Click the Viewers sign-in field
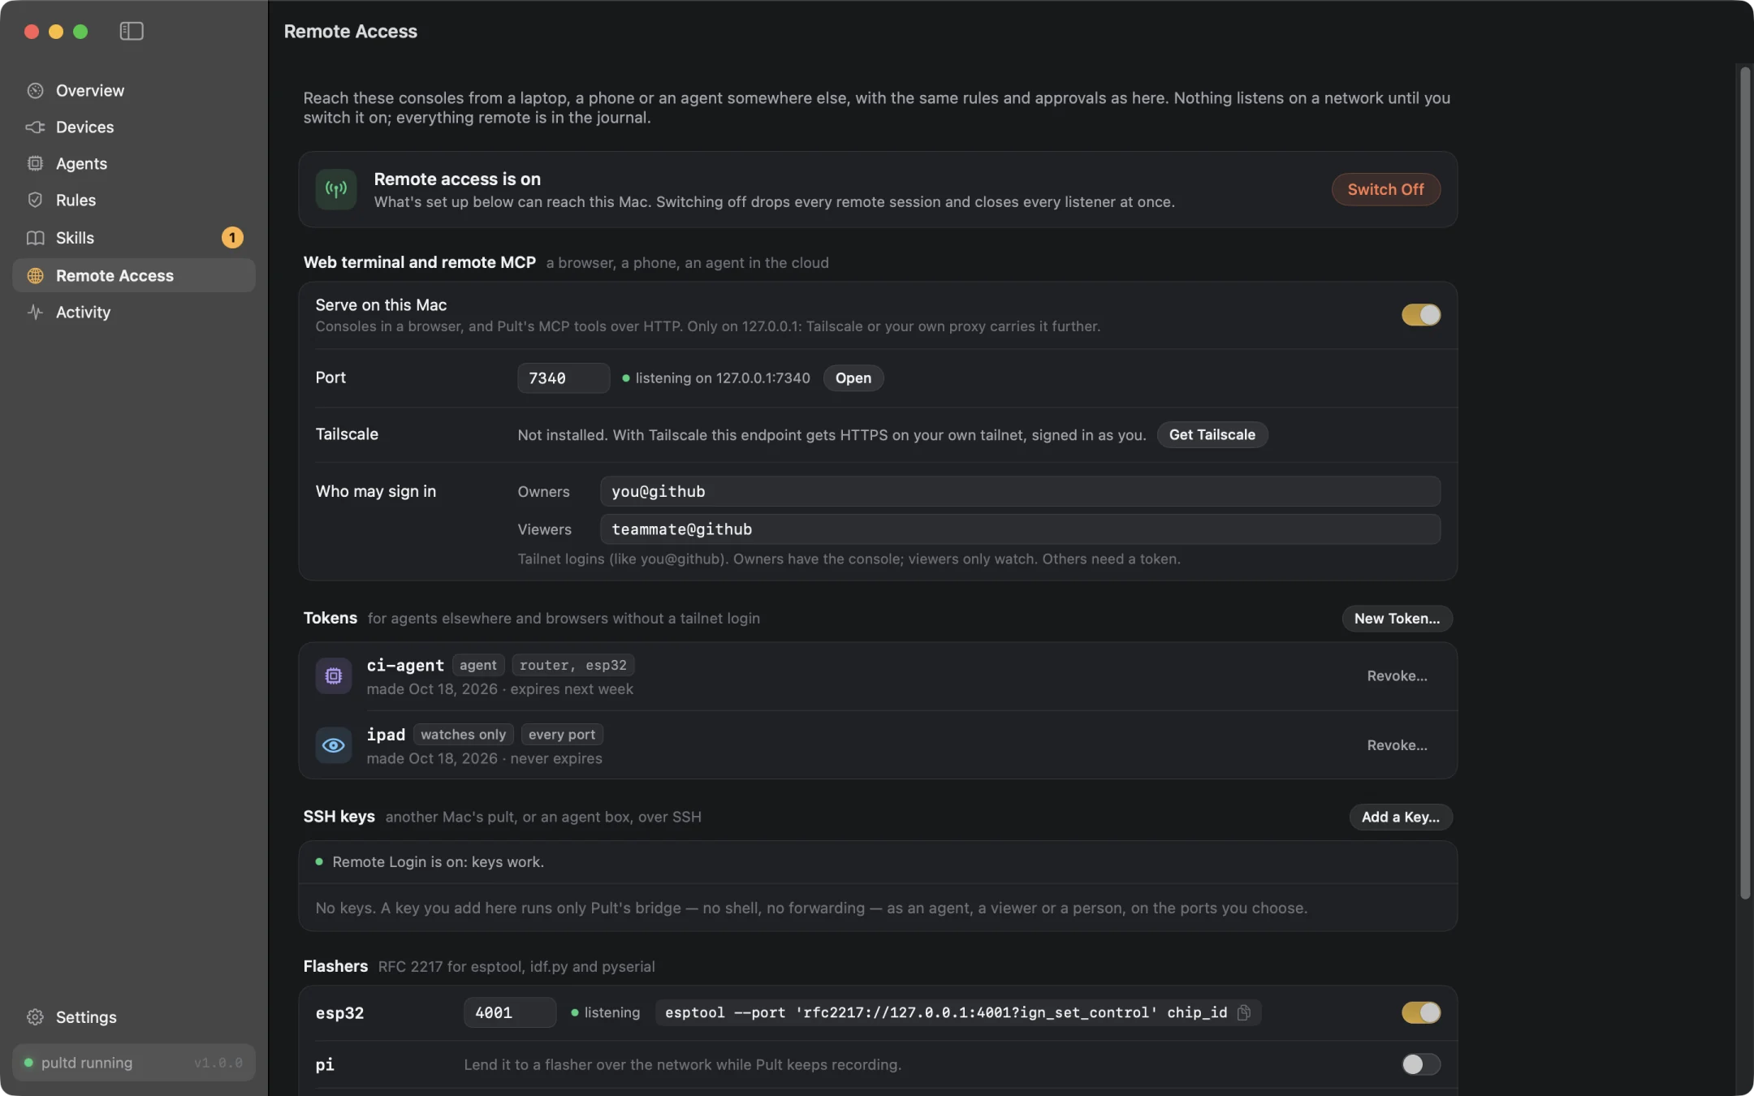1754x1096 pixels. click(1020, 529)
